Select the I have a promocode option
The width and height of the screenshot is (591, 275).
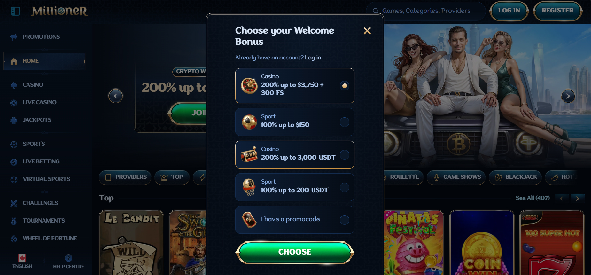(295, 220)
